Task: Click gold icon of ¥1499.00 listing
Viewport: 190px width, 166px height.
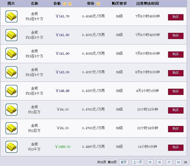Action: [11, 147]
